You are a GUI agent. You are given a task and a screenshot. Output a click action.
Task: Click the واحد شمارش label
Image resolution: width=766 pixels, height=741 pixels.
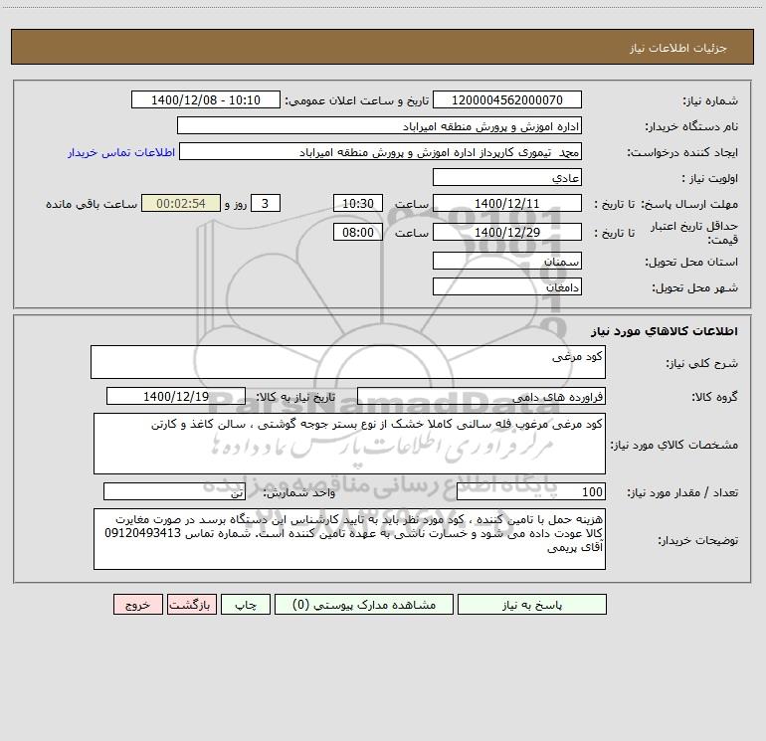pyautogui.click(x=299, y=492)
